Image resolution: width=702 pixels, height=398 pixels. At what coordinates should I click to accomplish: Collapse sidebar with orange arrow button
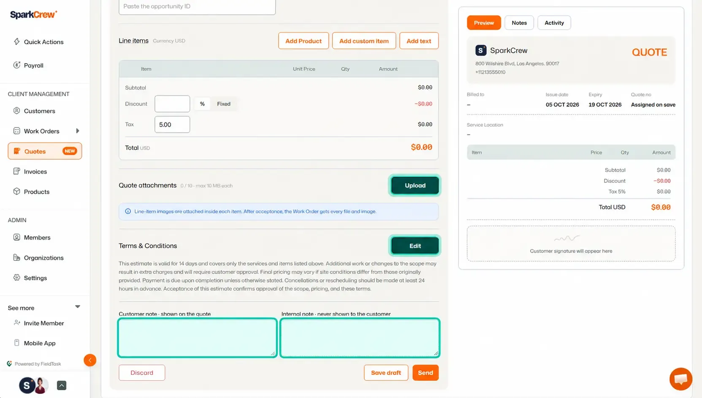pyautogui.click(x=90, y=360)
